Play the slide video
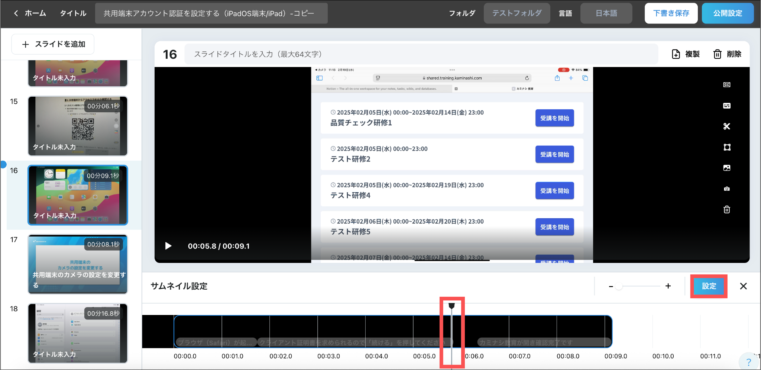This screenshot has height=370, width=761. 168,246
